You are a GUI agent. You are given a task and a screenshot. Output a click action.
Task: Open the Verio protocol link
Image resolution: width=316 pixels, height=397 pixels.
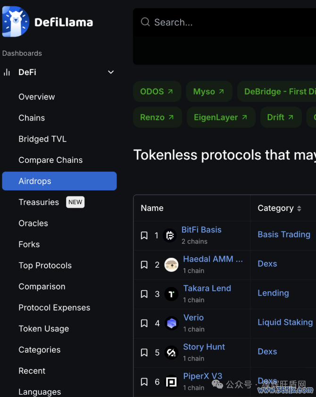point(193,318)
